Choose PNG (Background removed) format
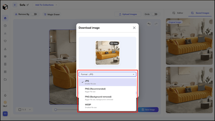The height and width of the screenshot is (121, 215). tap(107, 98)
